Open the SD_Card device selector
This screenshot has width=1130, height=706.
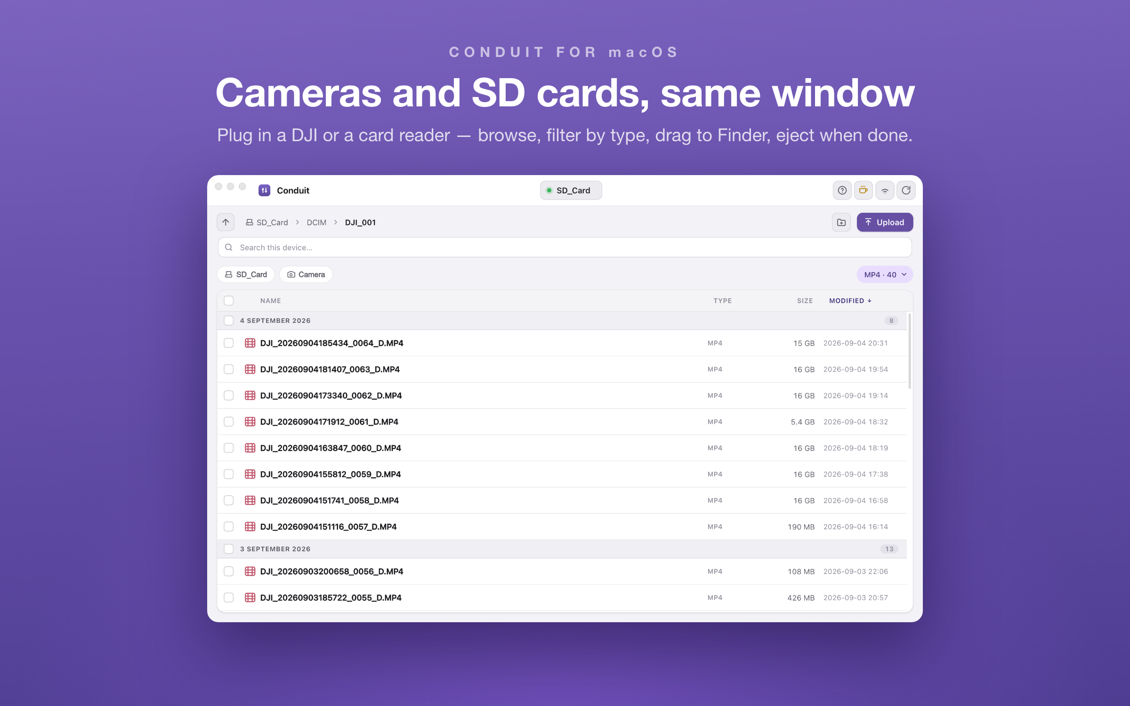point(571,190)
